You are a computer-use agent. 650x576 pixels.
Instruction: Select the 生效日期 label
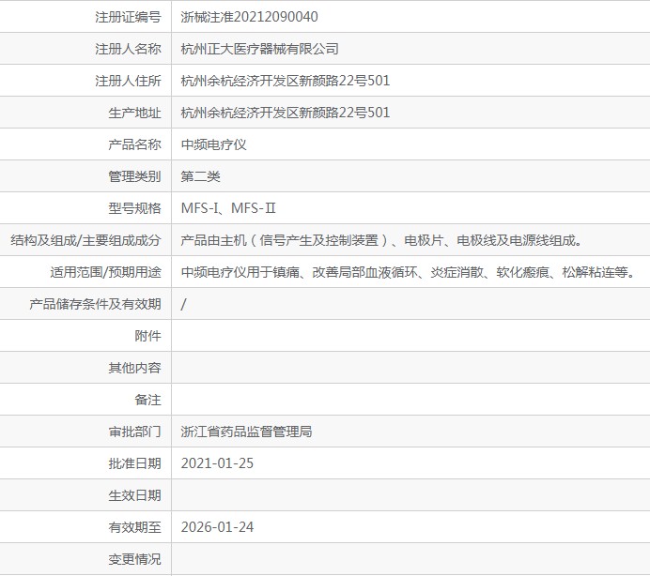coord(134,495)
